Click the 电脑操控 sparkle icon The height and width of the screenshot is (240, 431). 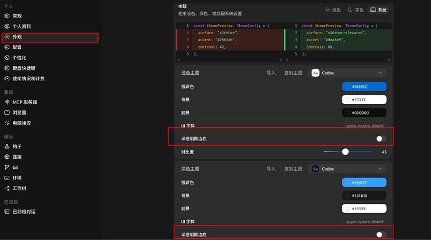[x=7, y=123]
